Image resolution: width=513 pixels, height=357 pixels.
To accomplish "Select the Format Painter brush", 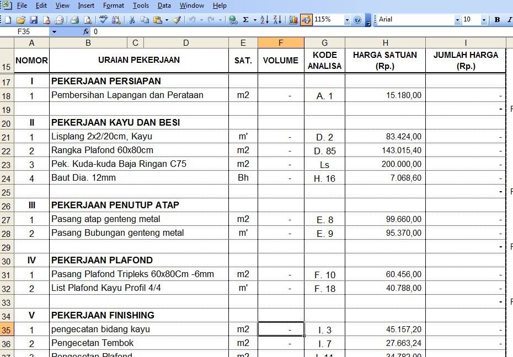I will tap(177, 20).
